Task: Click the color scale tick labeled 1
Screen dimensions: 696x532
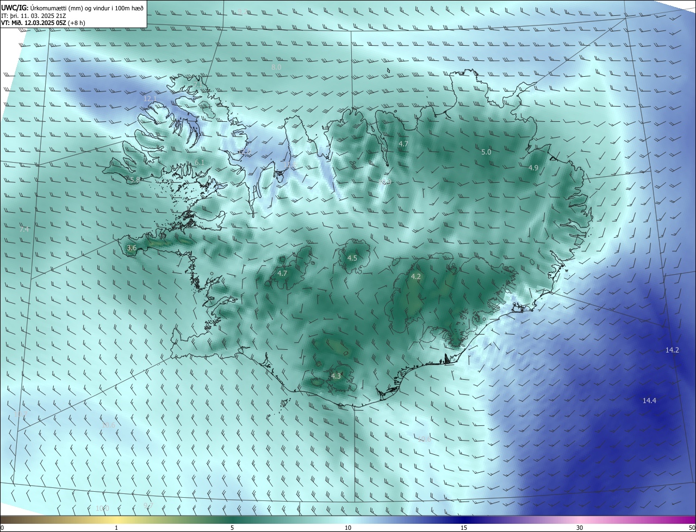Action: pyautogui.click(x=116, y=528)
